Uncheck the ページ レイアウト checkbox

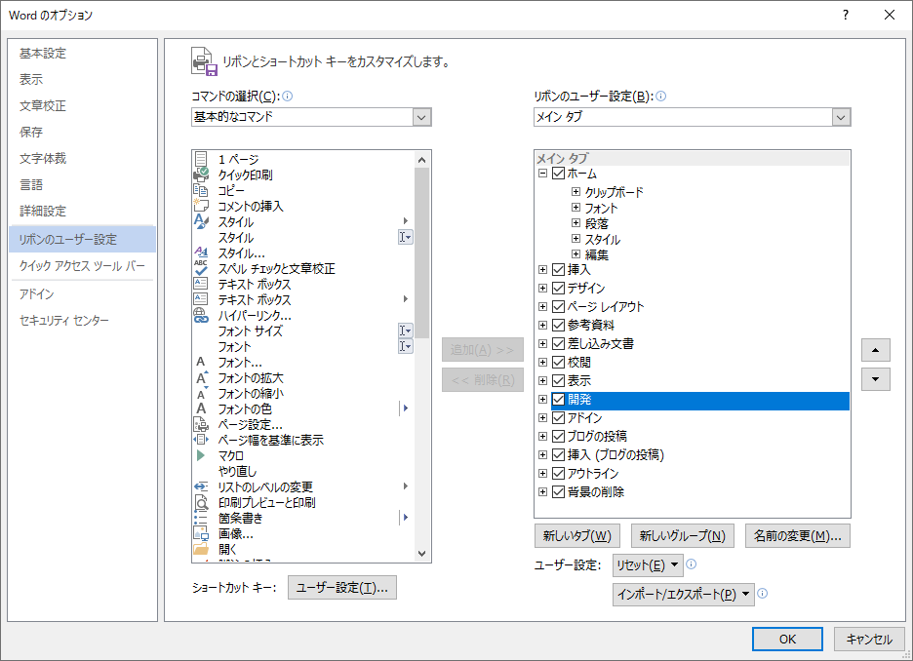[558, 307]
